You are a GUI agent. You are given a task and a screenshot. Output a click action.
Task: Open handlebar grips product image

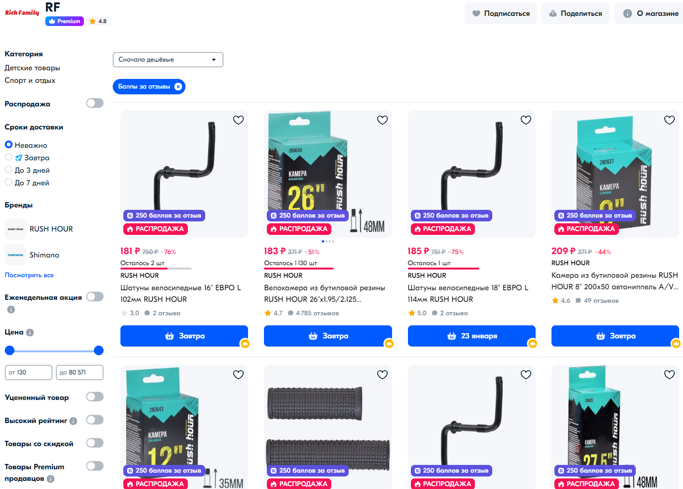(328, 427)
